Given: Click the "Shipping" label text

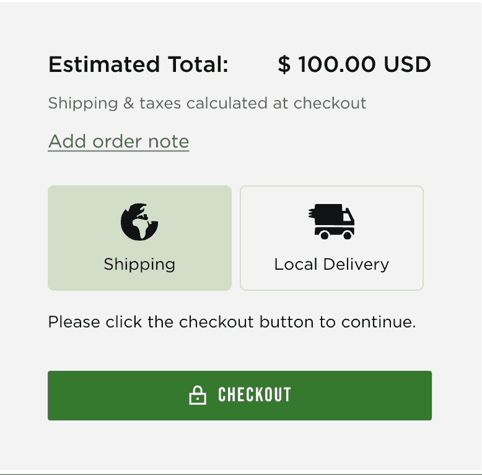Looking at the screenshot, I should (x=139, y=264).
